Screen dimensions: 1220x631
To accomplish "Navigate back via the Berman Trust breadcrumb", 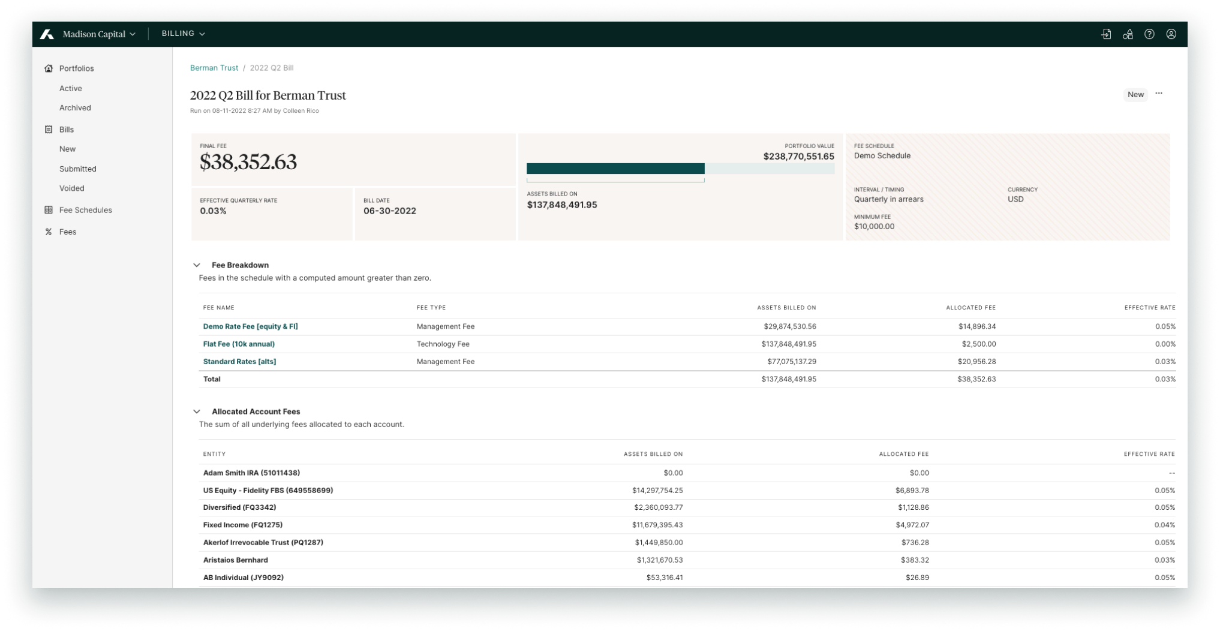I will pyautogui.click(x=214, y=68).
